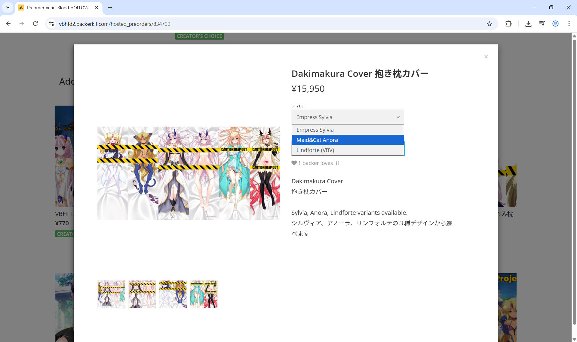Open a new browser tab
Image resolution: width=577 pixels, height=342 pixels.
coord(110,7)
